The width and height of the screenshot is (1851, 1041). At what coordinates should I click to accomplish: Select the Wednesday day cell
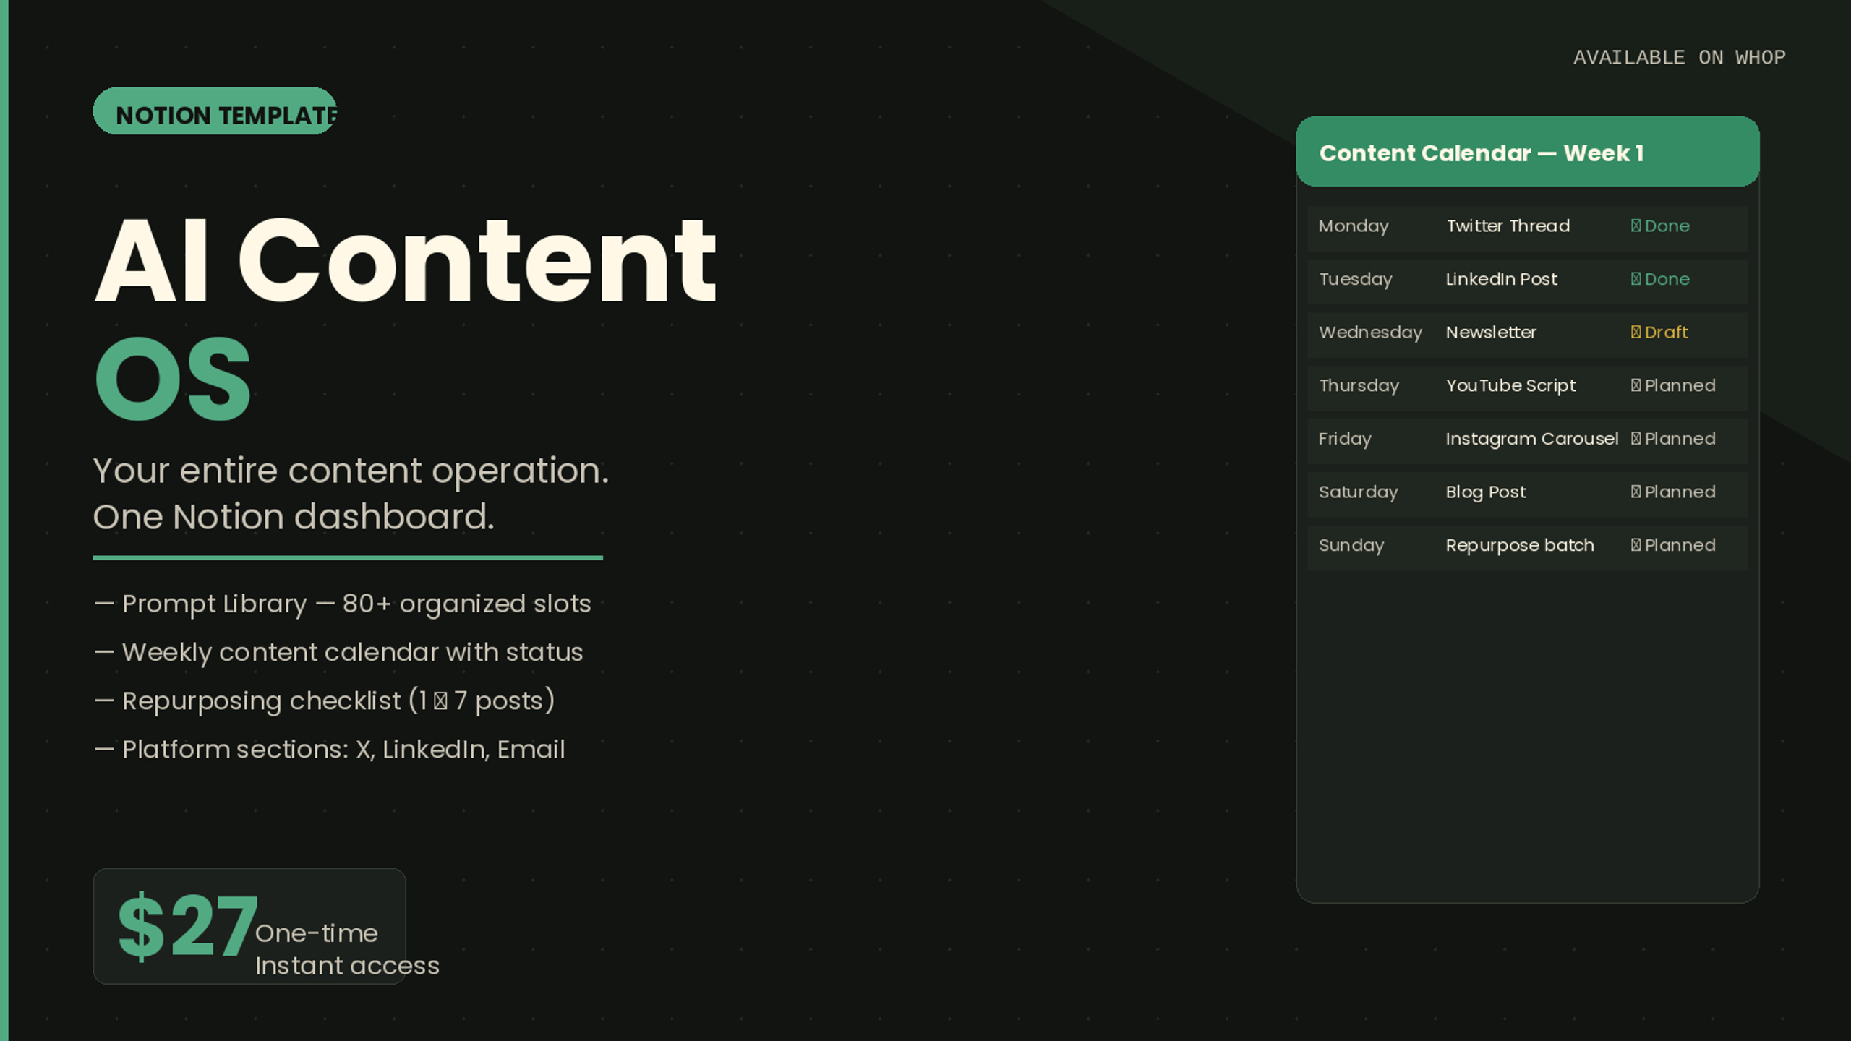(1370, 333)
